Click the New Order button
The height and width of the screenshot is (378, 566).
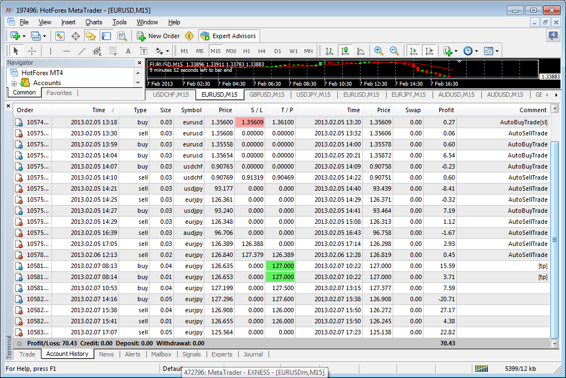[158, 36]
